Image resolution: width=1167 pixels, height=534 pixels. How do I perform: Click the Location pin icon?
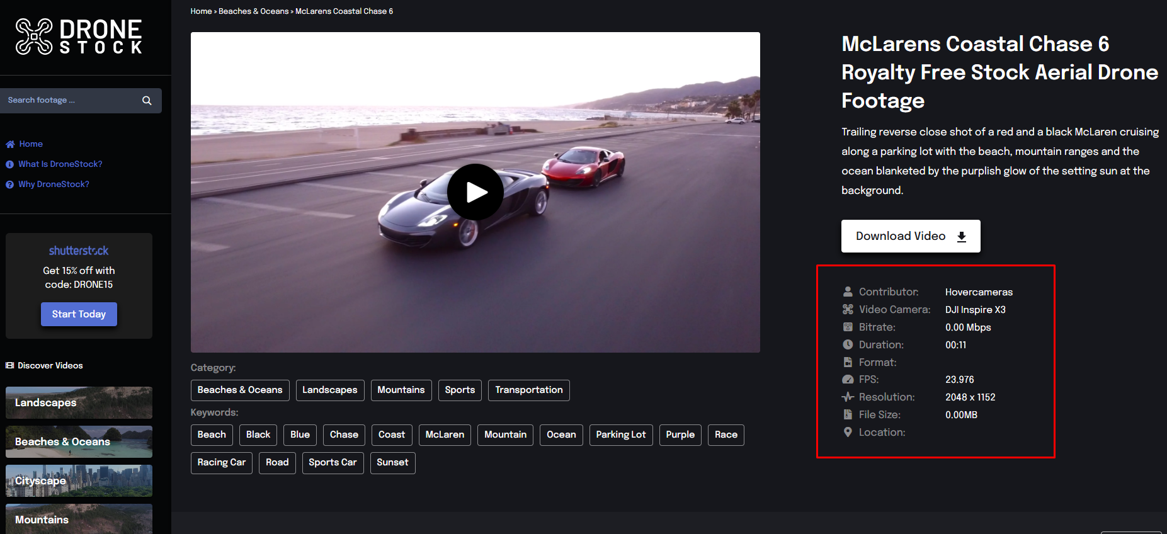(848, 432)
